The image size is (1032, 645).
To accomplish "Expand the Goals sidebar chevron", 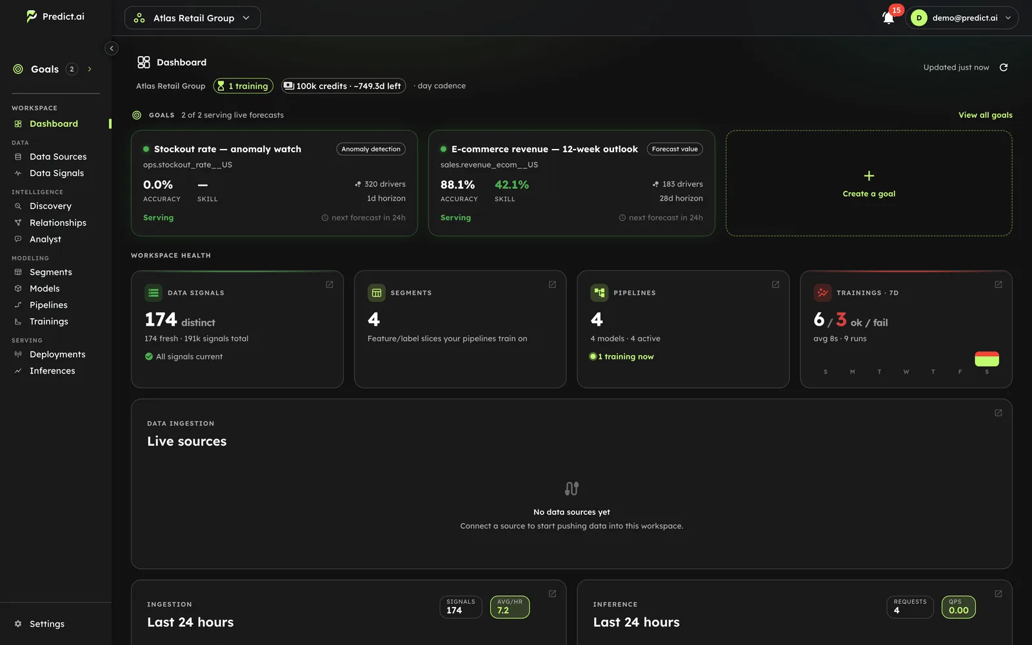I will (x=90, y=69).
